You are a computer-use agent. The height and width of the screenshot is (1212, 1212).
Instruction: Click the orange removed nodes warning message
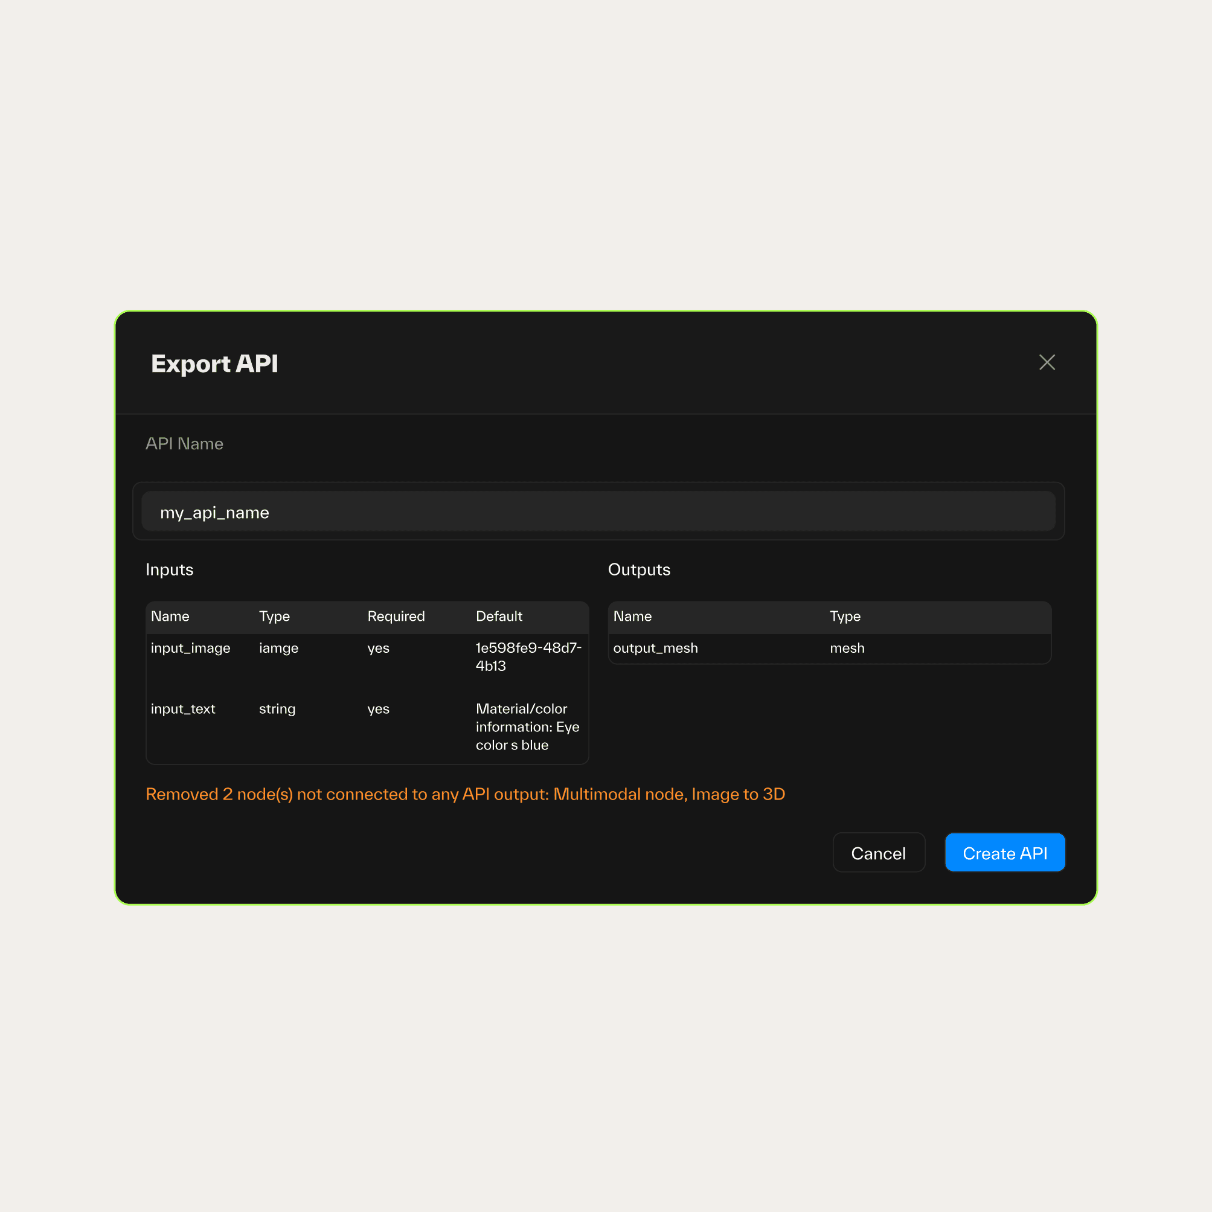click(x=465, y=794)
